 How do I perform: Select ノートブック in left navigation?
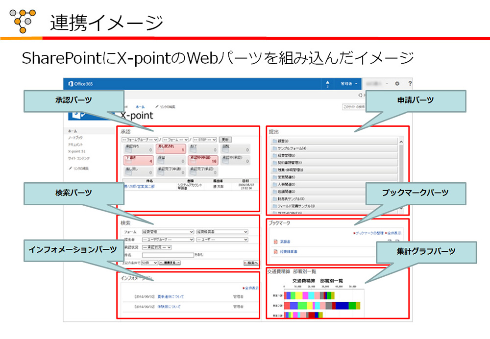click(75, 138)
